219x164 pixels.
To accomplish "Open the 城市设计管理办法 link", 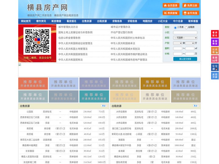I will 120,27.
